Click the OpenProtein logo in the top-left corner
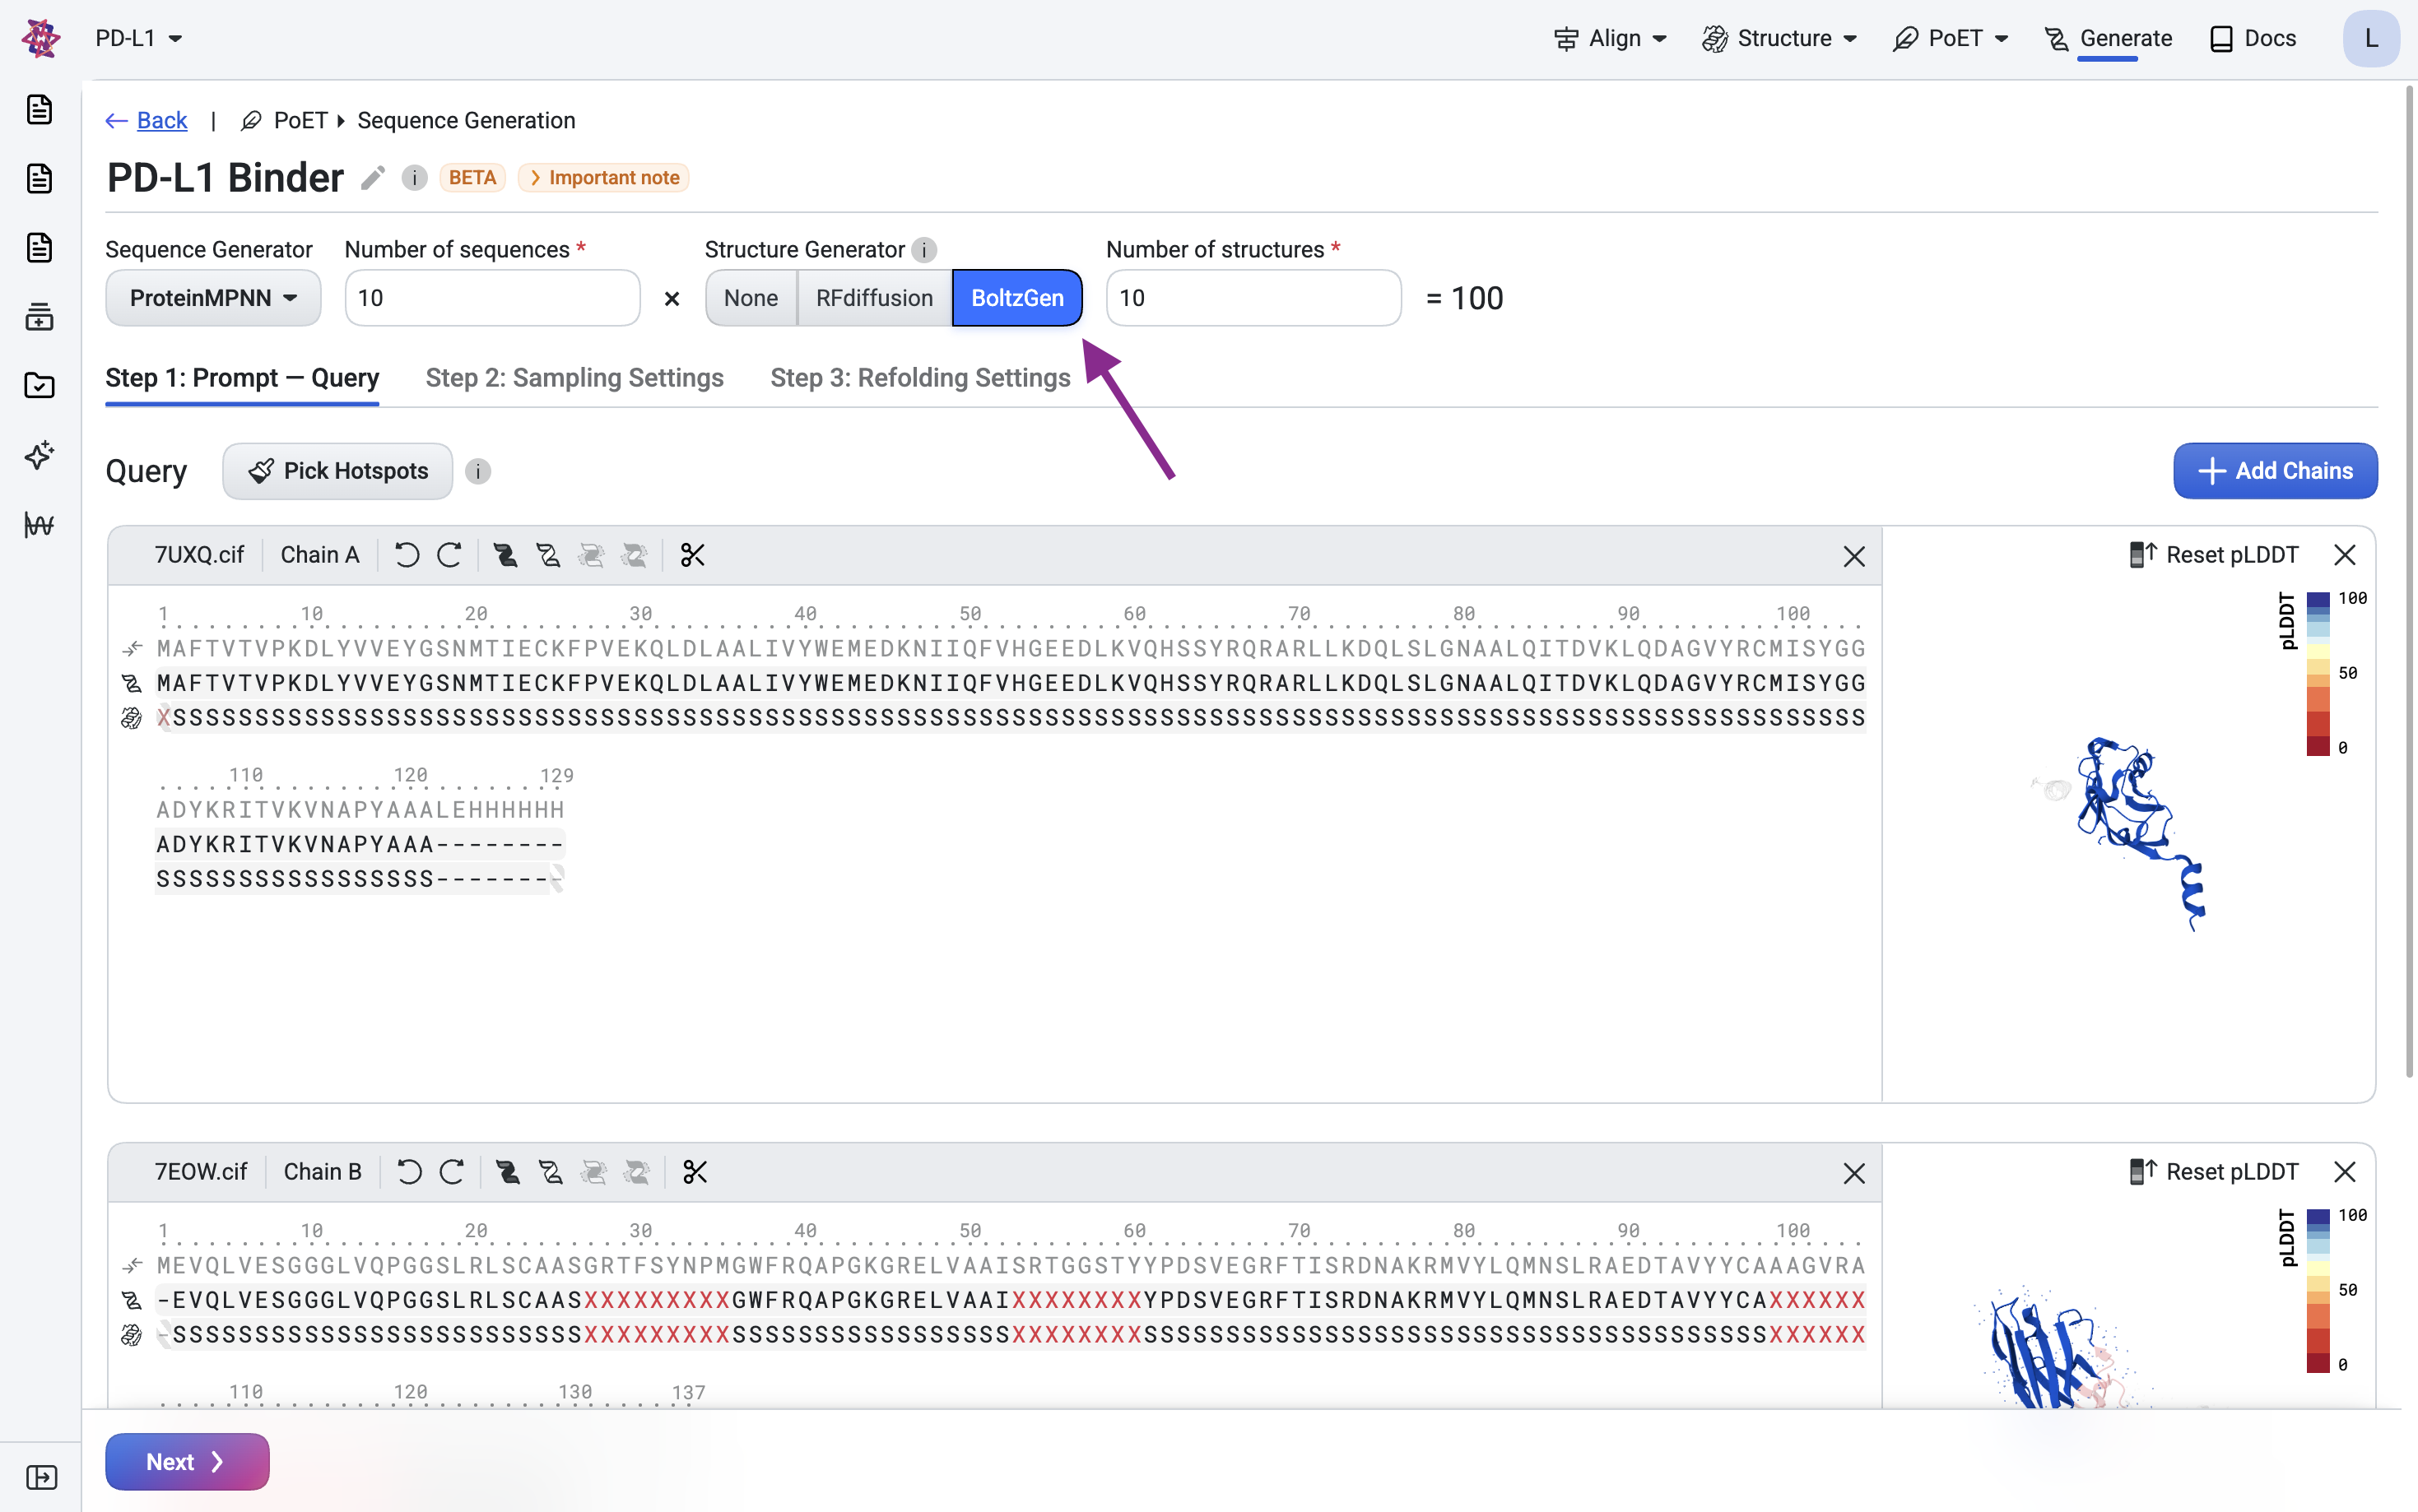 coord(40,38)
